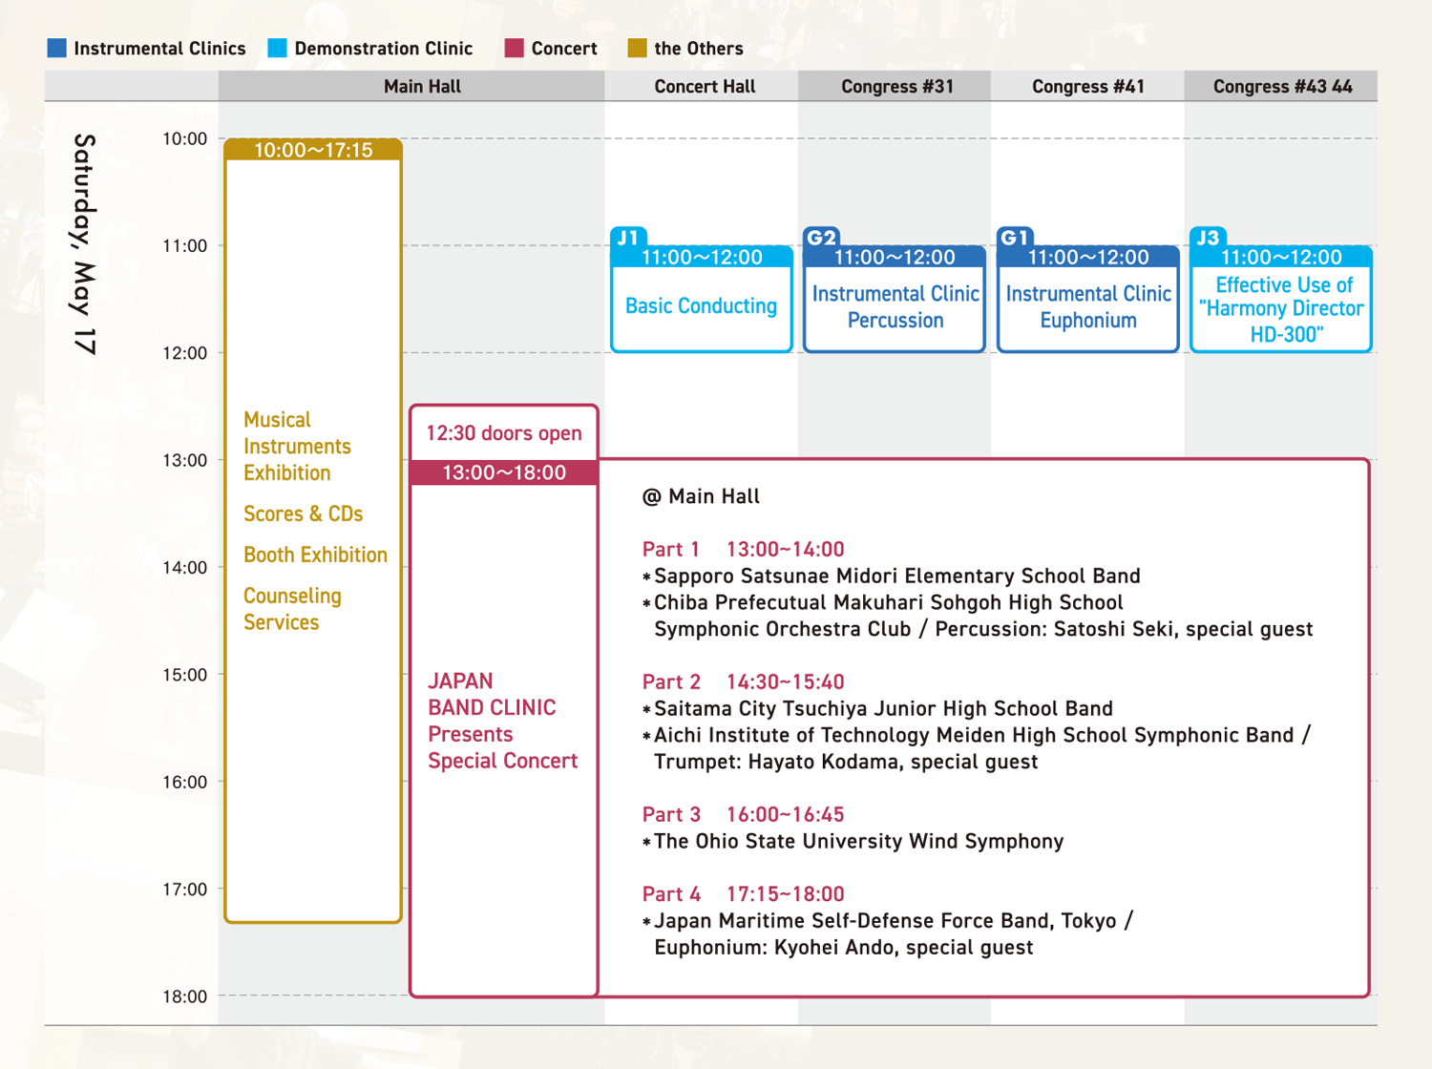
Task: Click the Musical Instruments Exhibition text
Action: 297,447
